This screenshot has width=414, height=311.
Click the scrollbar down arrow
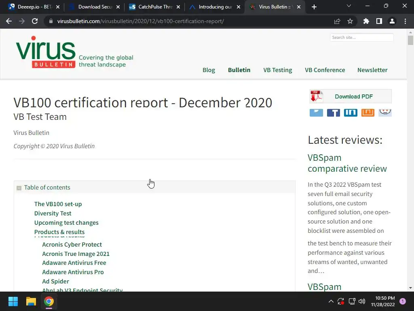click(410, 288)
